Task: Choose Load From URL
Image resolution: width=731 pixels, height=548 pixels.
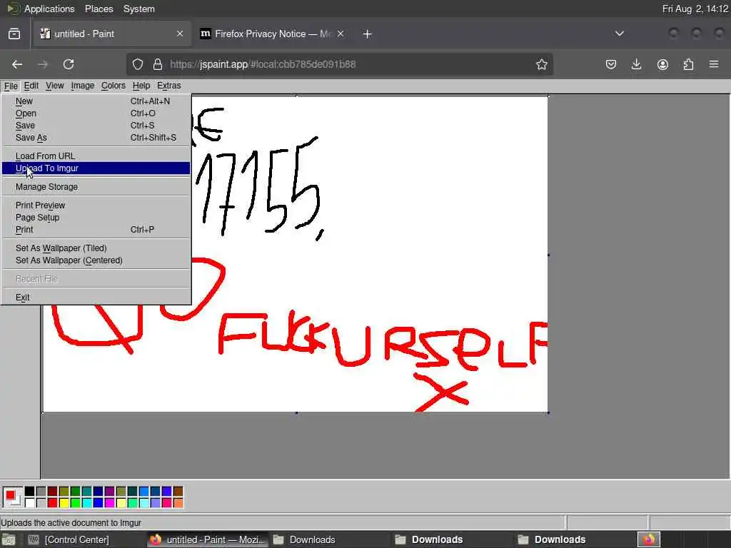Action: pyautogui.click(x=96, y=156)
